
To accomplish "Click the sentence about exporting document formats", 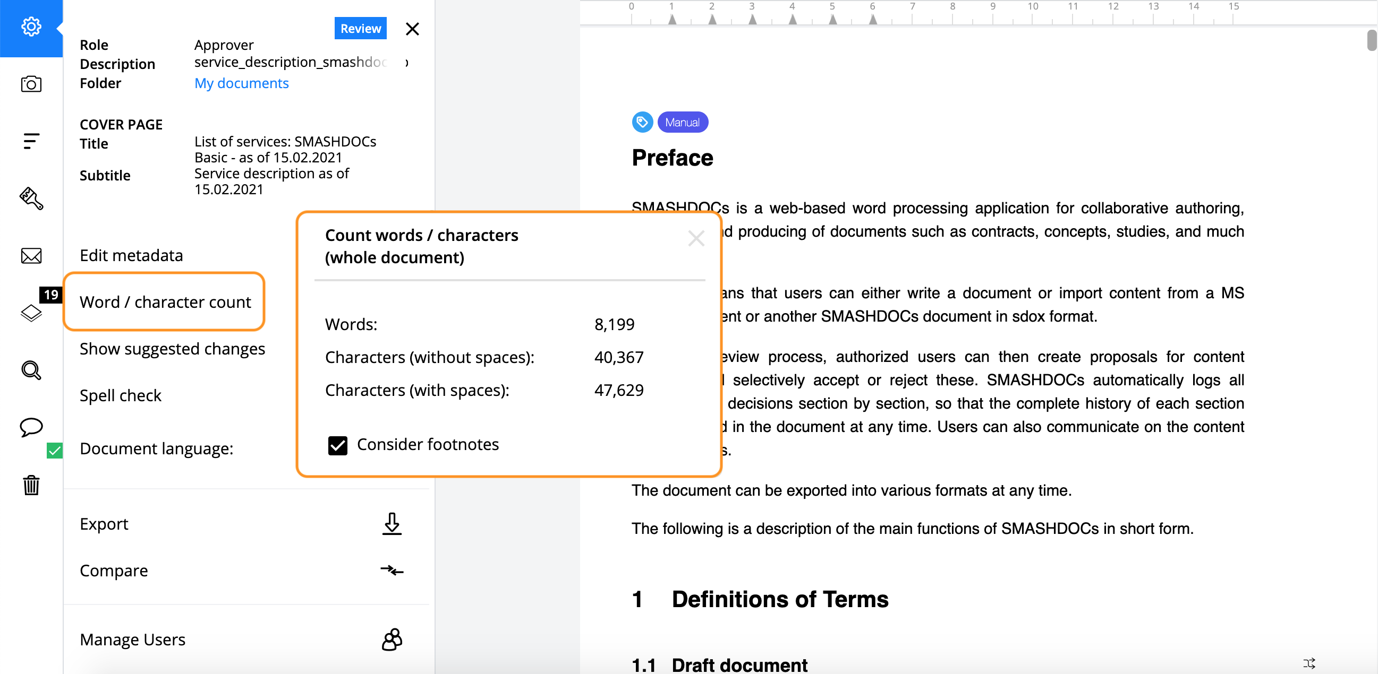I will coord(852,491).
